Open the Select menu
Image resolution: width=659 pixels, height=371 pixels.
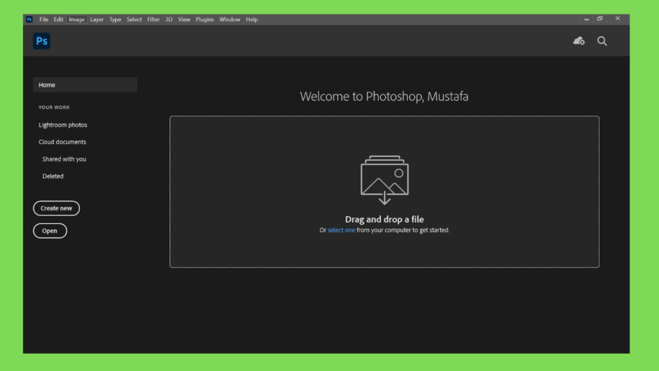tap(134, 19)
